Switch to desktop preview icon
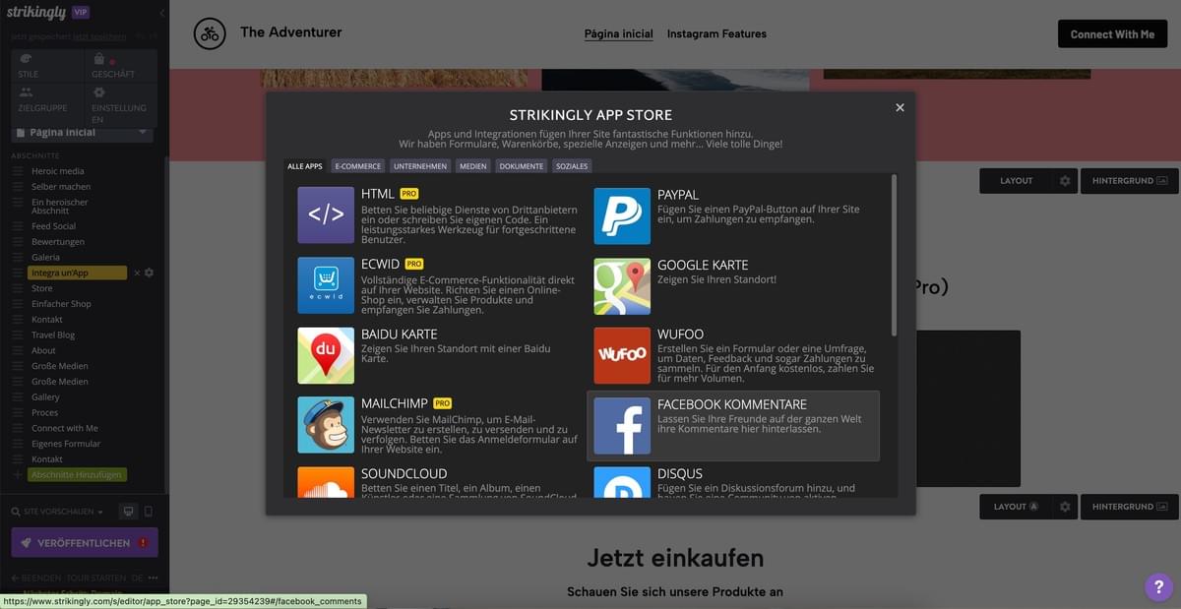Screen dimensions: 1181x609 127,512
